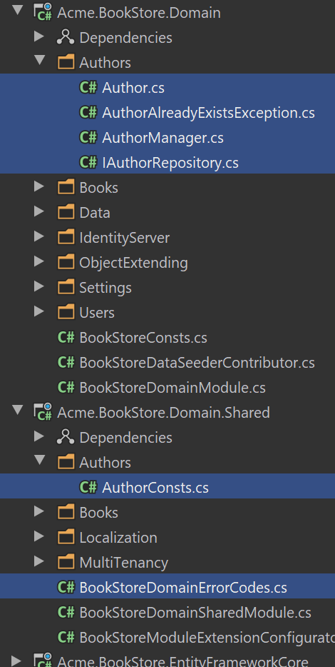Click the C# project icon for Acme.BookStore.Domain.Shared
Screen dimensions: 335x667
coord(43,412)
